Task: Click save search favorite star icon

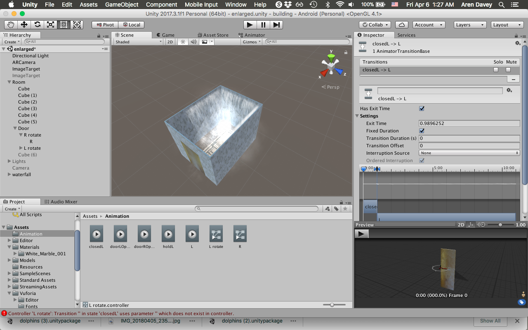Action: coord(346,209)
